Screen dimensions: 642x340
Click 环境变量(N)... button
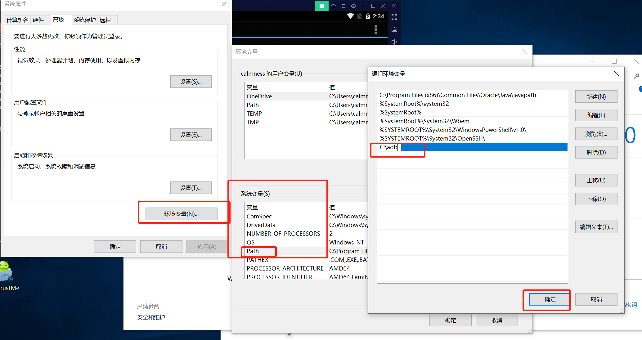tap(182, 214)
